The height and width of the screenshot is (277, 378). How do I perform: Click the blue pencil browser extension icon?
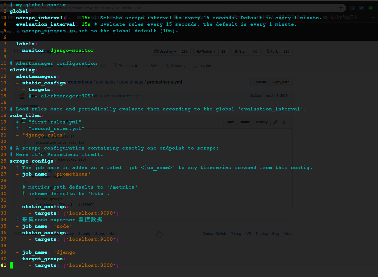point(361,8)
